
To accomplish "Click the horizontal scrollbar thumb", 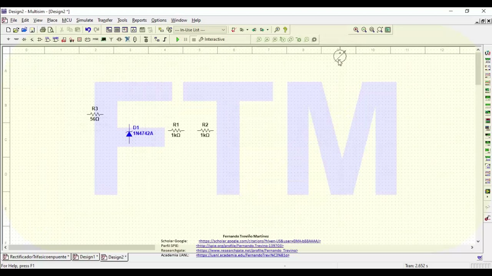I will pyautogui.click(x=82, y=248).
